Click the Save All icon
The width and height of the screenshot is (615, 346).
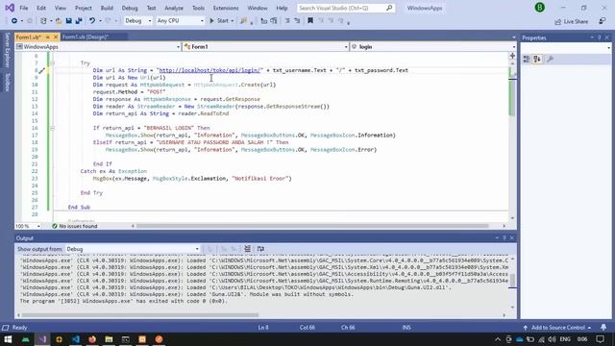point(79,21)
